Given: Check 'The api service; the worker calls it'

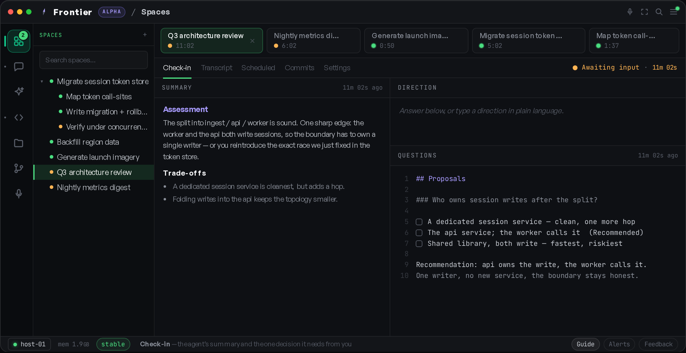Looking at the screenshot, I should (419, 233).
